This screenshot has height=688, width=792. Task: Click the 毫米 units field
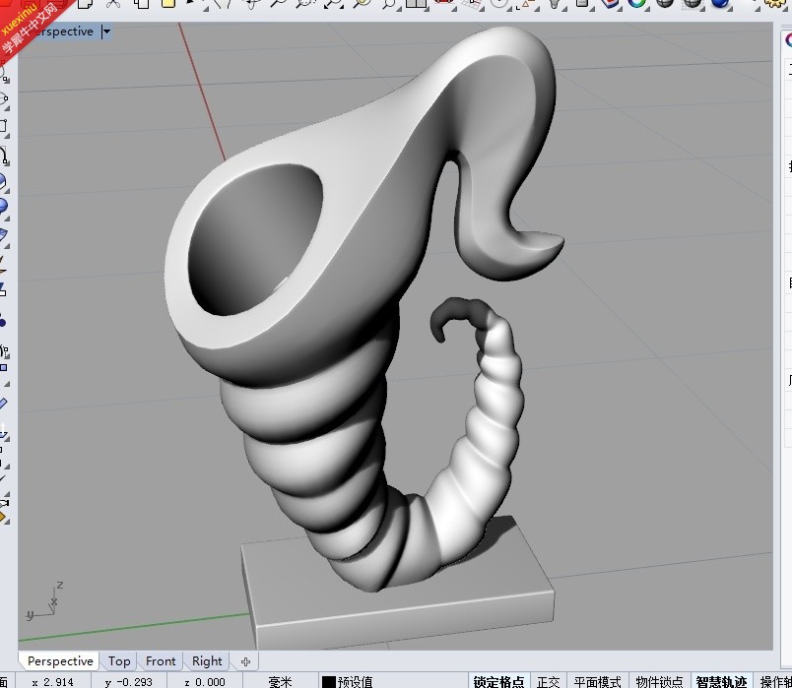point(280,682)
